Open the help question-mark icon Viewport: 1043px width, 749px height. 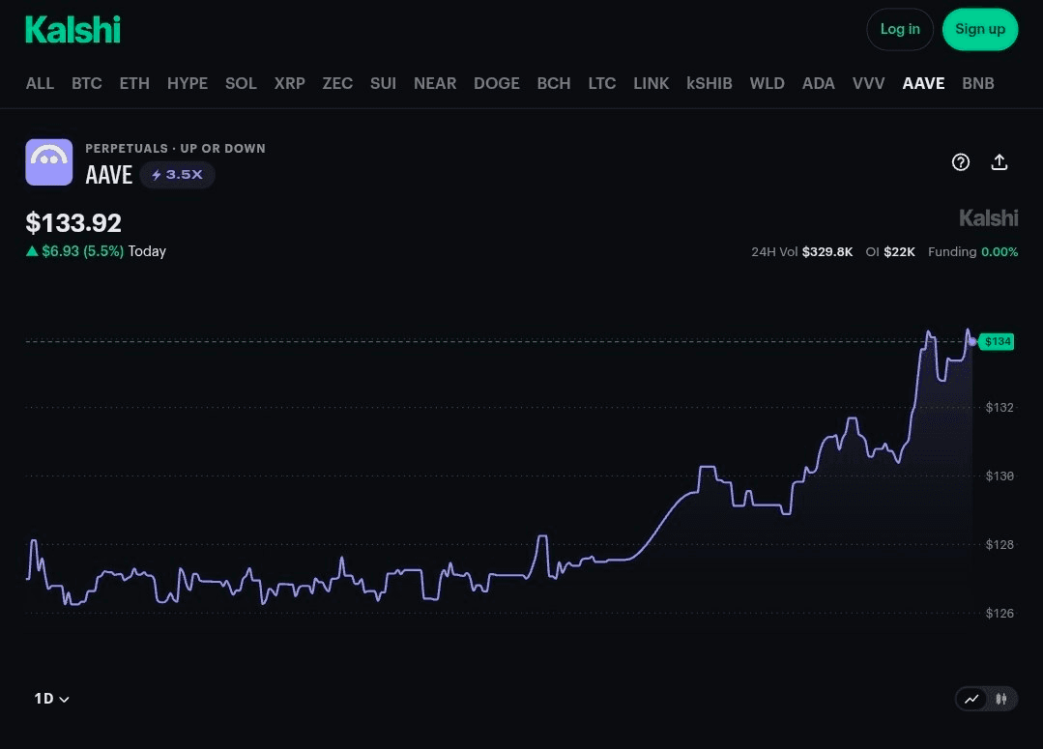point(961,162)
